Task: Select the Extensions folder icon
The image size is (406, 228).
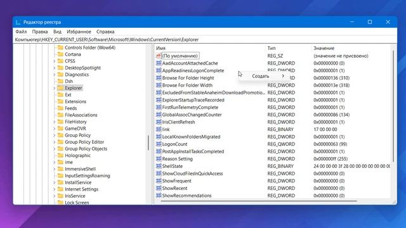Action: coord(60,101)
